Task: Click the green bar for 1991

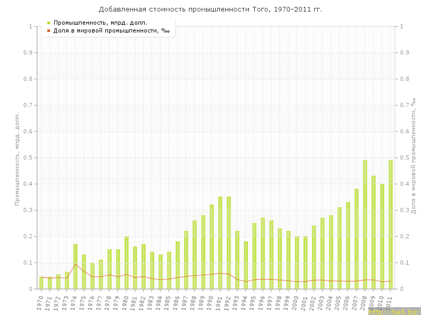Action: coord(220,243)
